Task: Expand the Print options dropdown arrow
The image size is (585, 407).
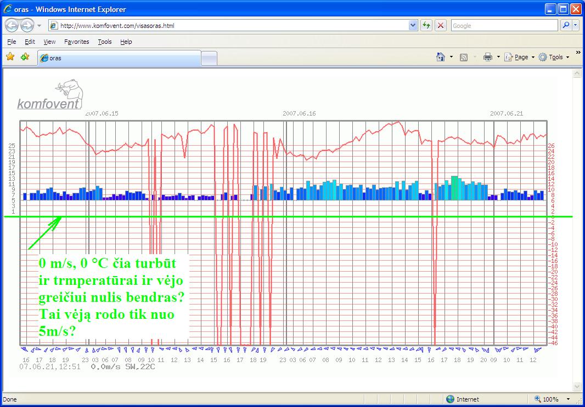Action: point(498,57)
